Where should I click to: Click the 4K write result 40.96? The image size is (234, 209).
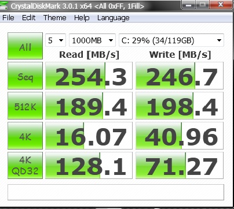(180, 136)
